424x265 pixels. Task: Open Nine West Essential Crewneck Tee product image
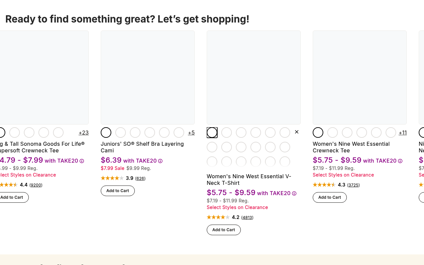(x=360, y=78)
